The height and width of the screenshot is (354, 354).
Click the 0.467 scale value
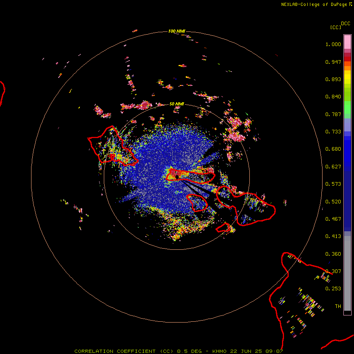[333, 219]
